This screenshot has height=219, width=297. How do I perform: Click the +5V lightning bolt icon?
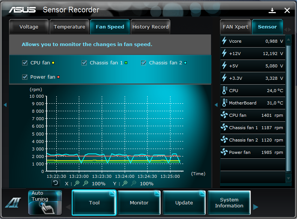click(x=224, y=65)
